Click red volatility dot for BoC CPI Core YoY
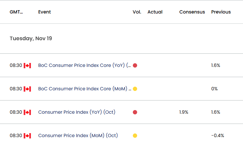The width and height of the screenshot is (243, 146). click(x=135, y=66)
